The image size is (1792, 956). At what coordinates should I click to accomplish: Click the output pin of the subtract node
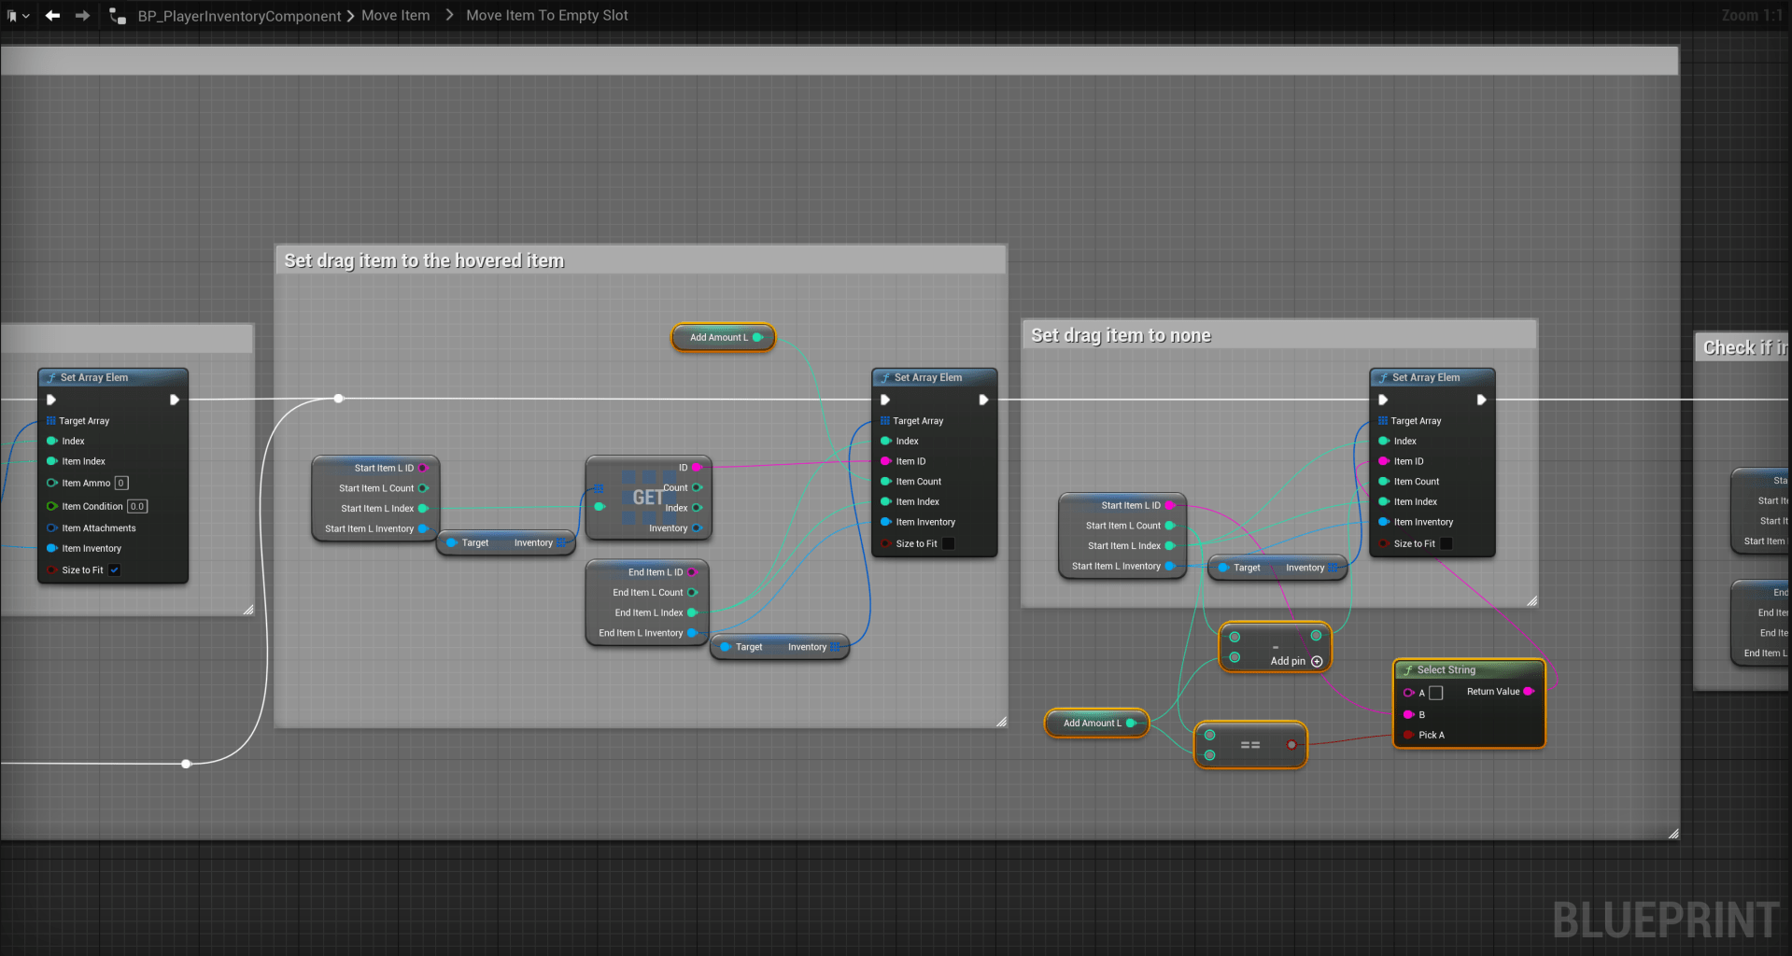pos(1316,637)
